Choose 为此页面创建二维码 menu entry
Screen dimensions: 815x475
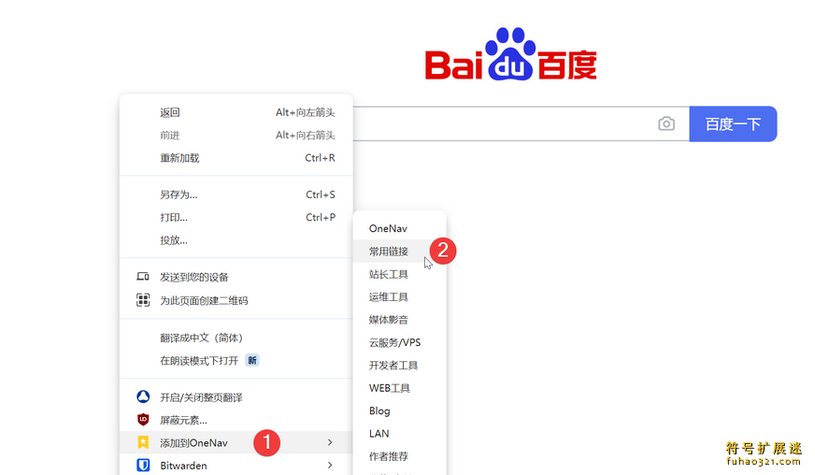coord(236,300)
